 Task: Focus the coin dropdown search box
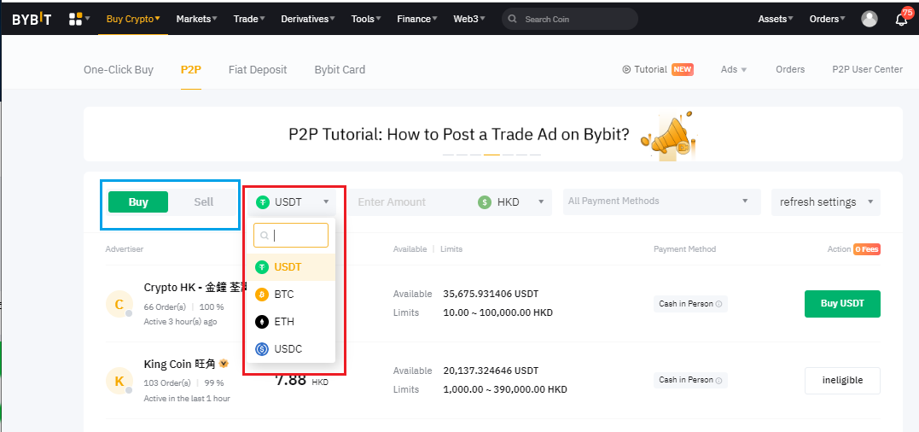291,235
